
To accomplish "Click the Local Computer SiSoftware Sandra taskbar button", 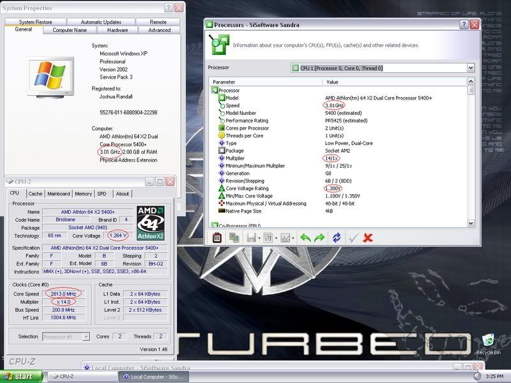I will coord(153,377).
